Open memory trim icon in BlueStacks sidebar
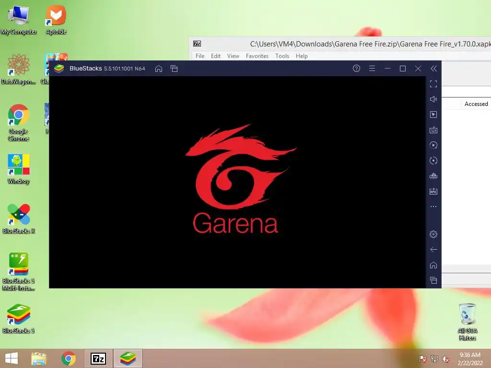Image resolution: width=491 pixels, height=368 pixels. pyautogui.click(x=433, y=176)
